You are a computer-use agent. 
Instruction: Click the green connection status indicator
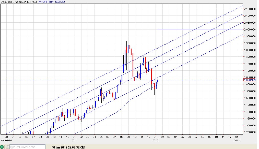click(2, 147)
